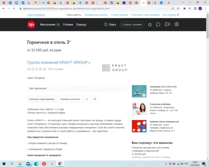Hide vacancy with the blacklist circle button

(x=95, y=99)
